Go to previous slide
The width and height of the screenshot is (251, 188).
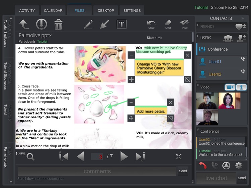(81, 156)
